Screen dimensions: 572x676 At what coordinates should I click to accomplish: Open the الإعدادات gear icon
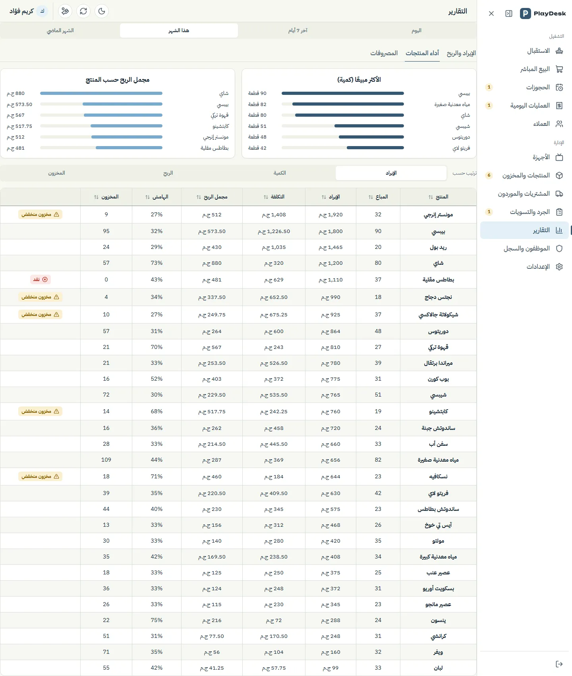point(559,267)
